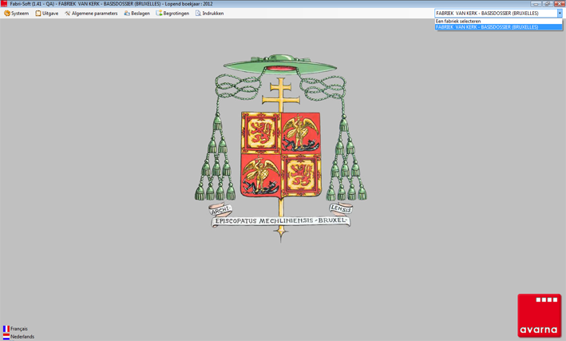Click the Beslagen icon

[127, 14]
